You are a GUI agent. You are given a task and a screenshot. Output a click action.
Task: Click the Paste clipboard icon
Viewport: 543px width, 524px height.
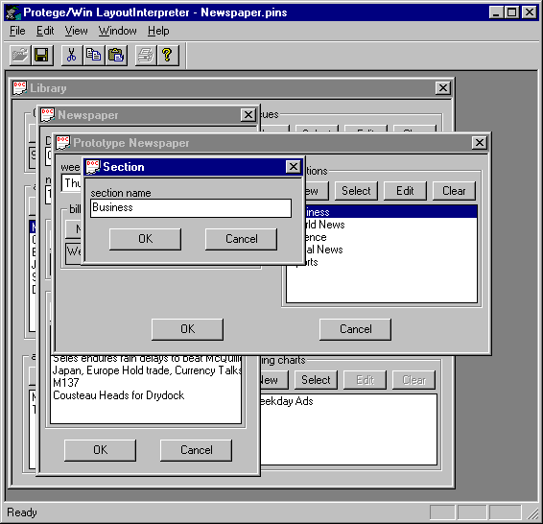tap(116, 55)
